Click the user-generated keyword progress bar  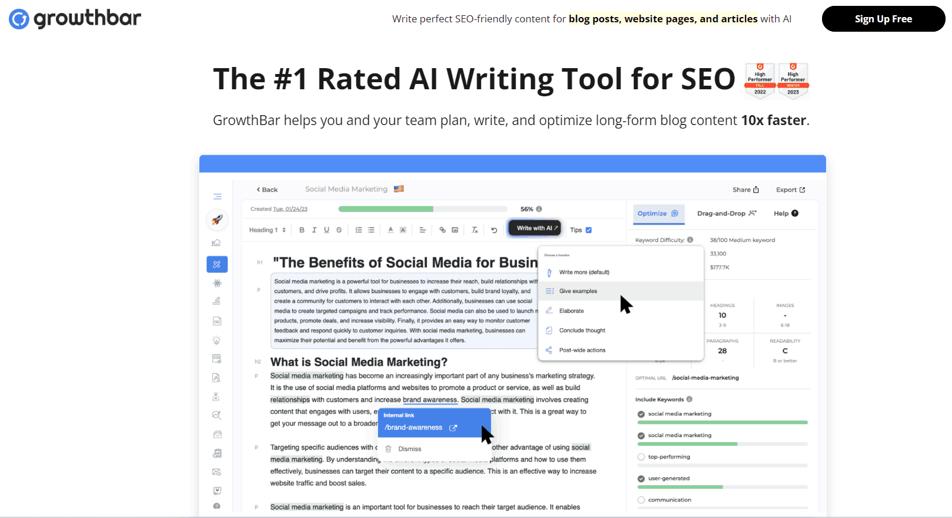(723, 487)
